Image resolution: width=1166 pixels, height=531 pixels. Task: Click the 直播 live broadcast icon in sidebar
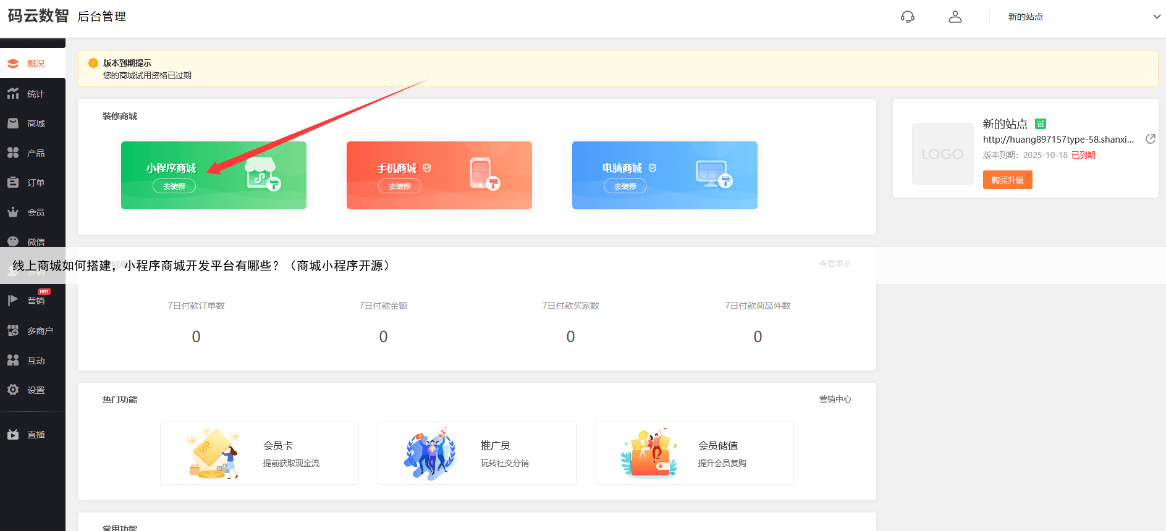click(x=13, y=435)
